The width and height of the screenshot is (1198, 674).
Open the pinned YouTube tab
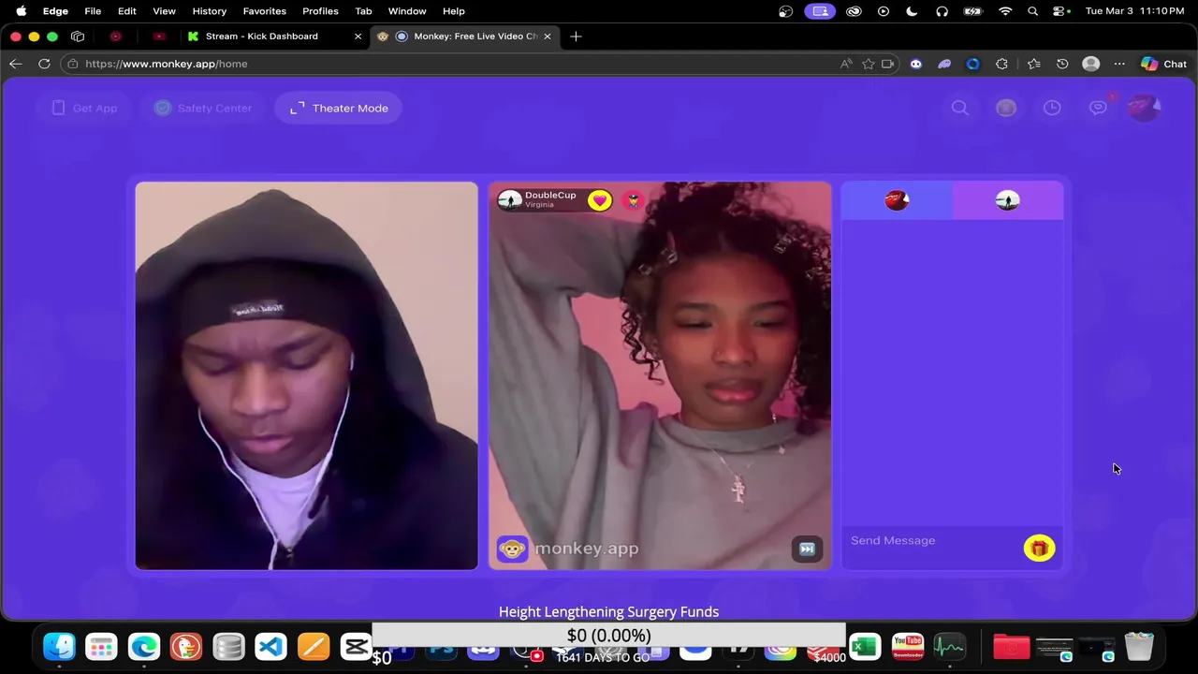tap(159, 37)
